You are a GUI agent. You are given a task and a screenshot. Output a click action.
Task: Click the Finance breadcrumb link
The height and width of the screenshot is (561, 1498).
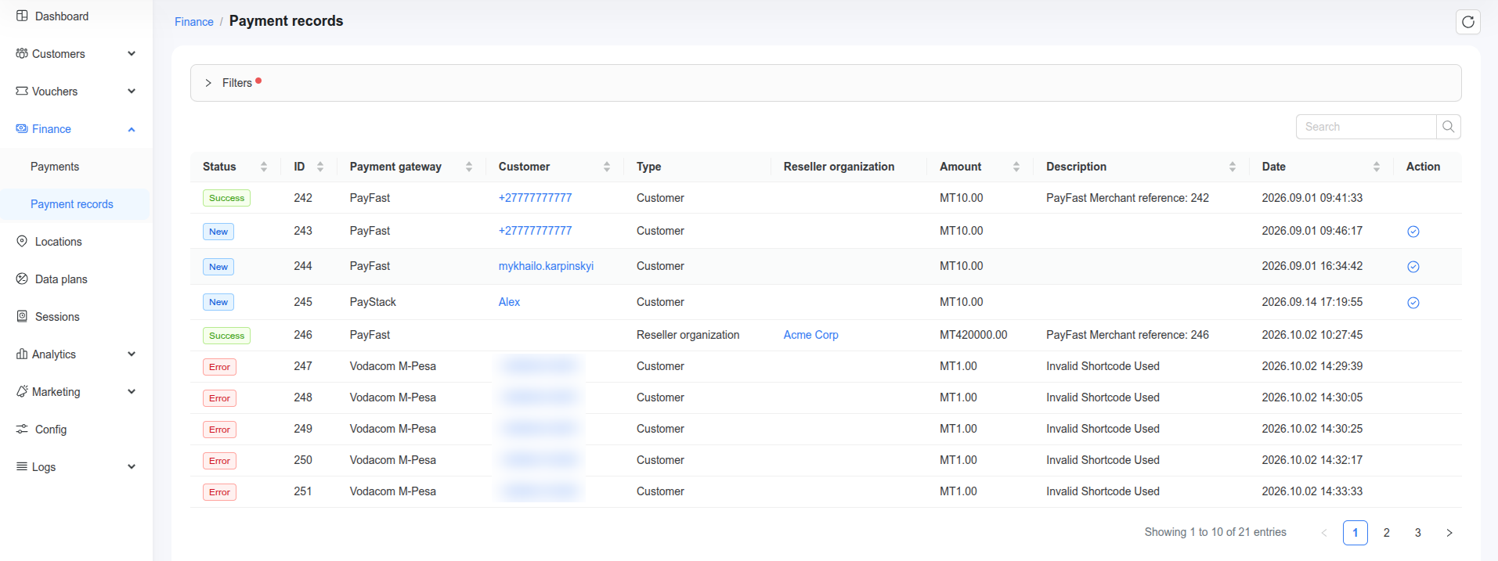193,22
